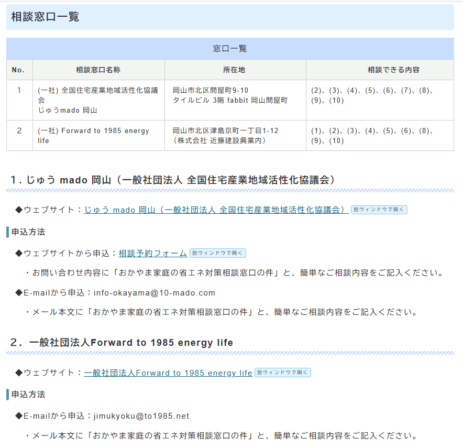Click the 全国住宅産業地域活性化協議会 name cell in row 1
This screenshot has width=463, height=448.
pos(97,100)
